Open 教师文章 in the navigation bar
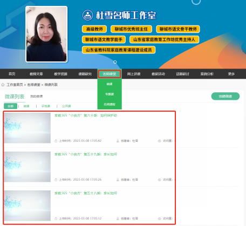Viewport: 246px width, 226px height. (x=36, y=74)
